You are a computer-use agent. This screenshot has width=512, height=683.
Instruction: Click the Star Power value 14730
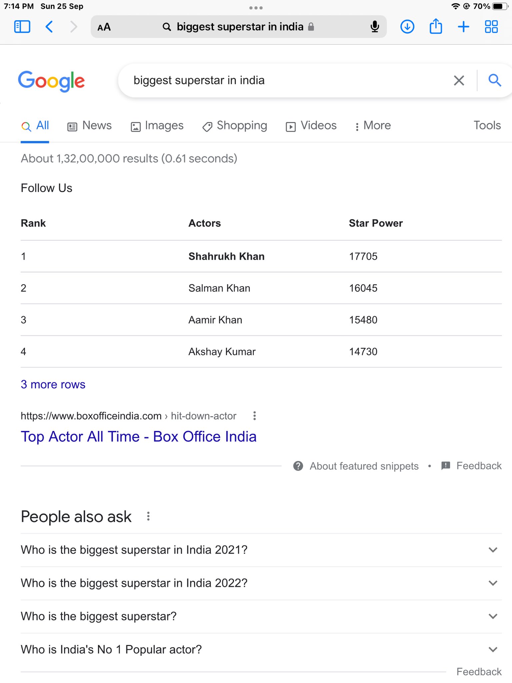(363, 352)
